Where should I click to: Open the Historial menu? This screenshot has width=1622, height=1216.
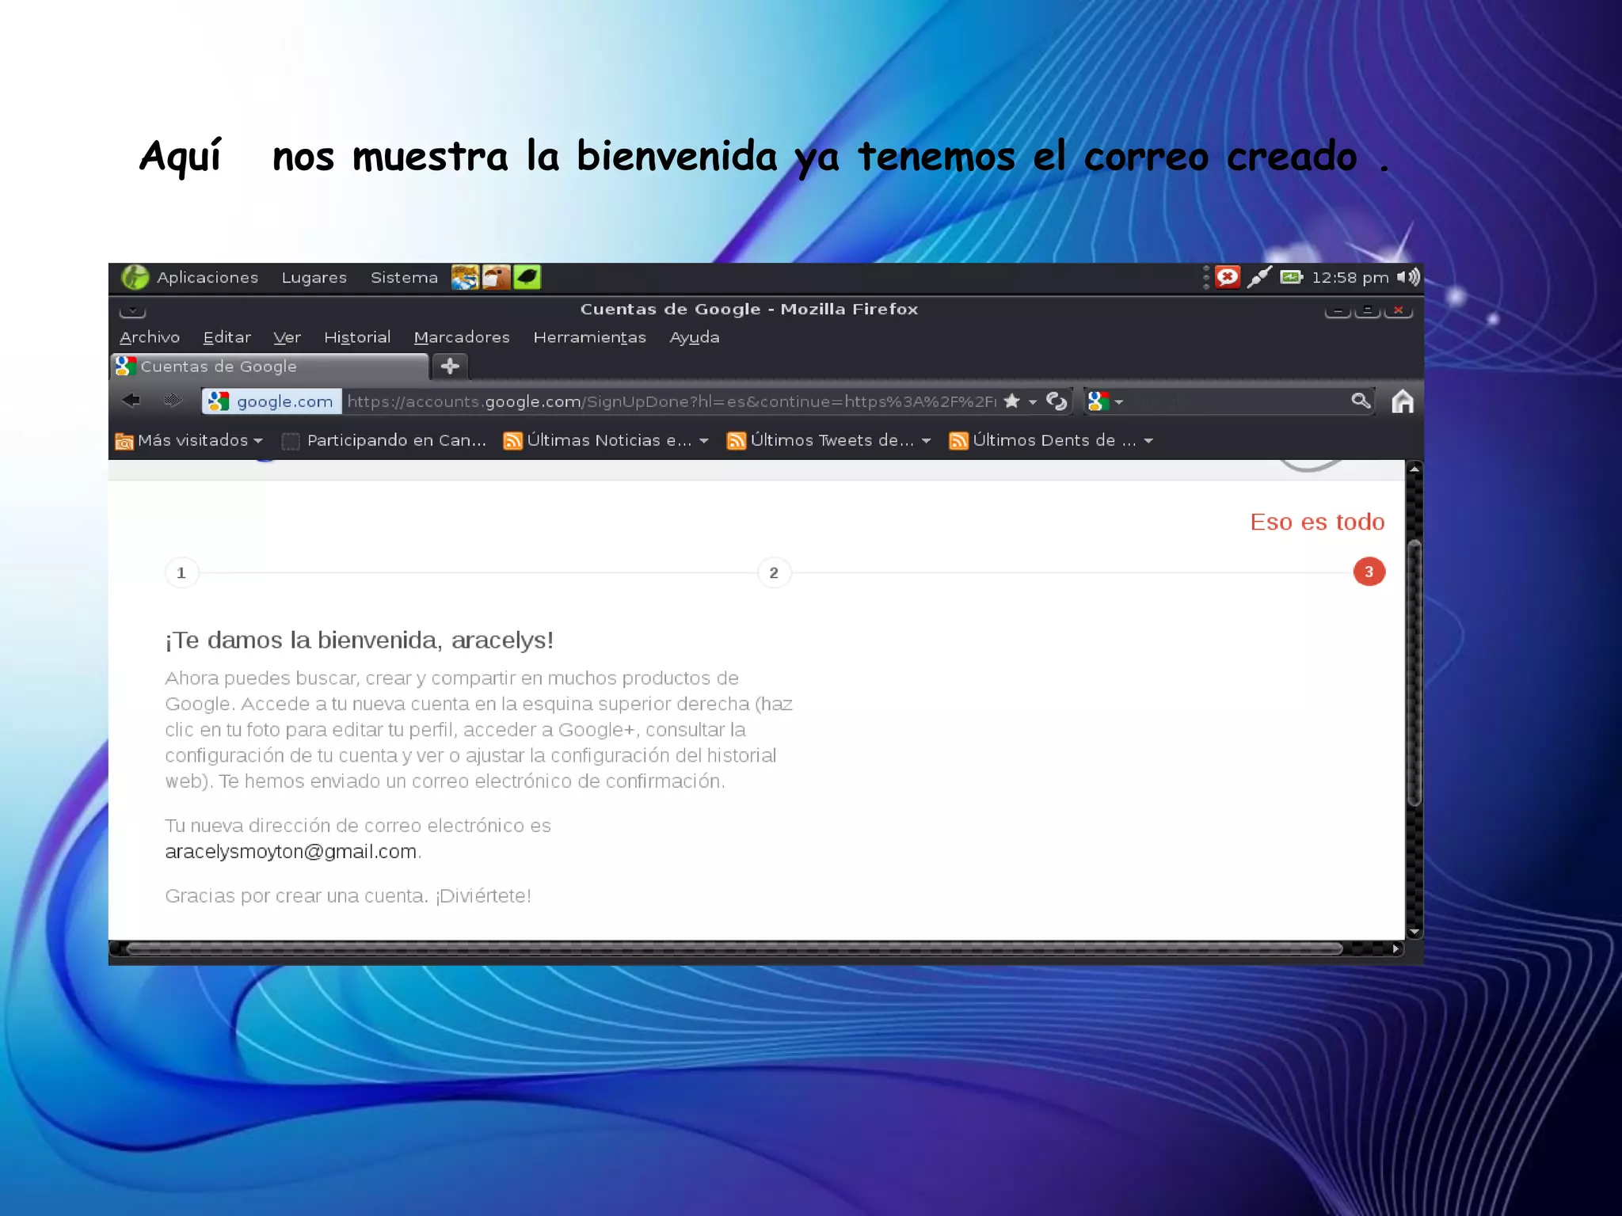(x=357, y=337)
